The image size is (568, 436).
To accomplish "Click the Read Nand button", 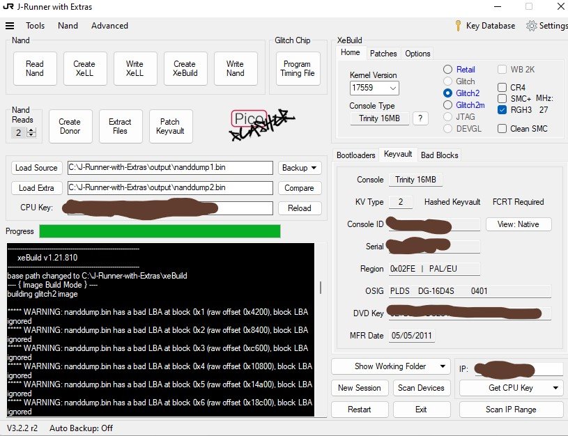I will tap(35, 68).
